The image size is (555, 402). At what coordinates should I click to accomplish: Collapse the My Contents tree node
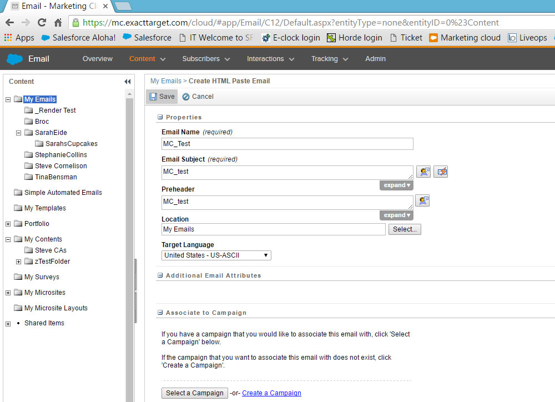click(x=8, y=239)
